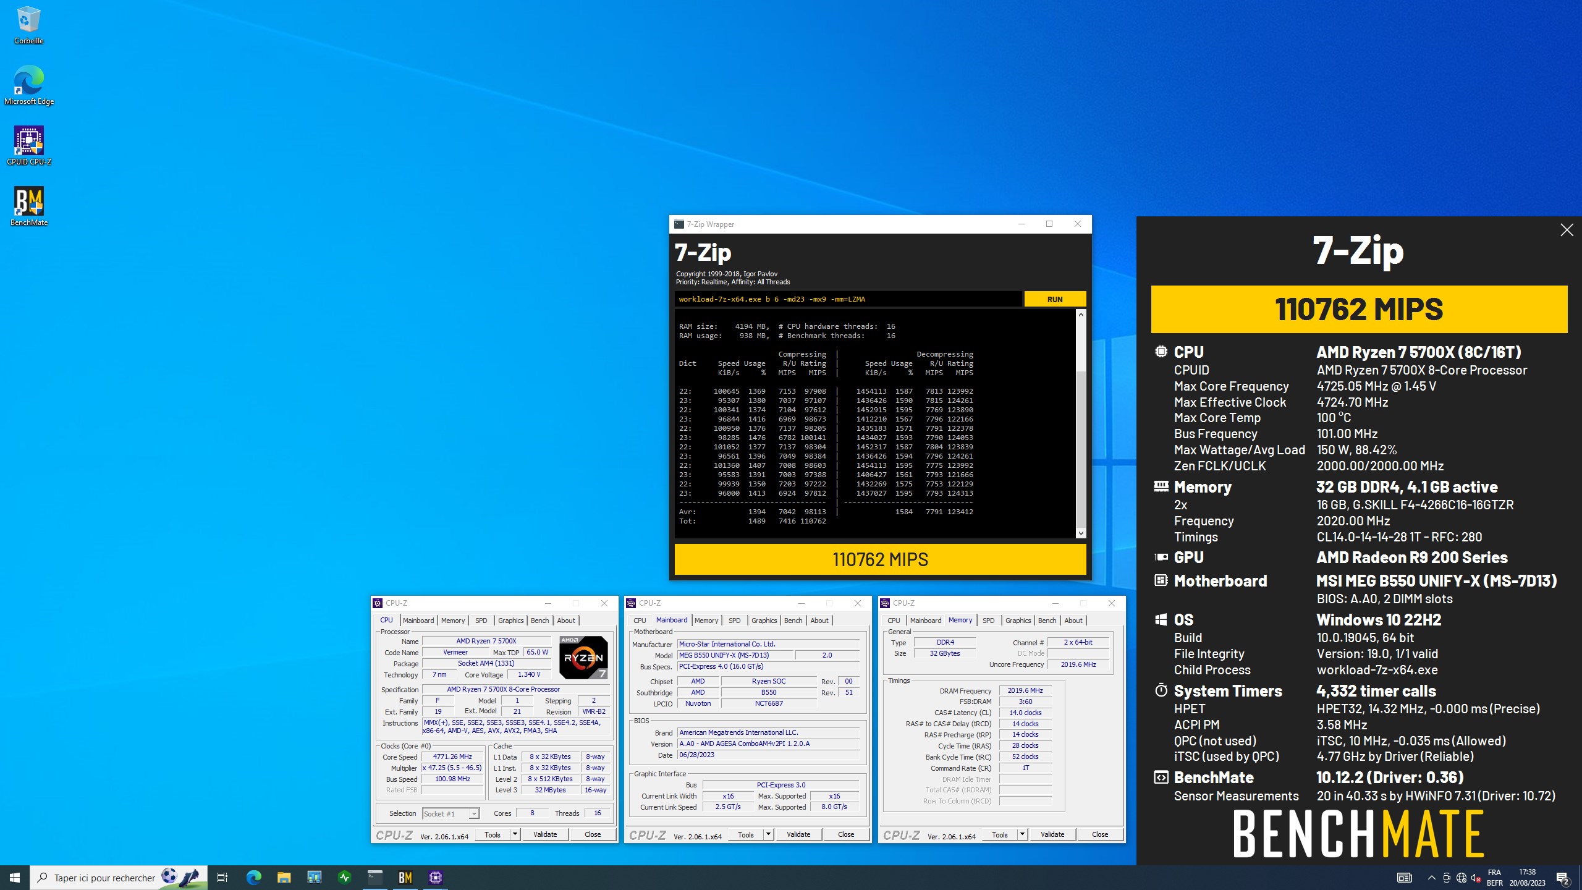
Task: Open SPD tab in CPU-Z Mainboard window
Action: (734, 621)
